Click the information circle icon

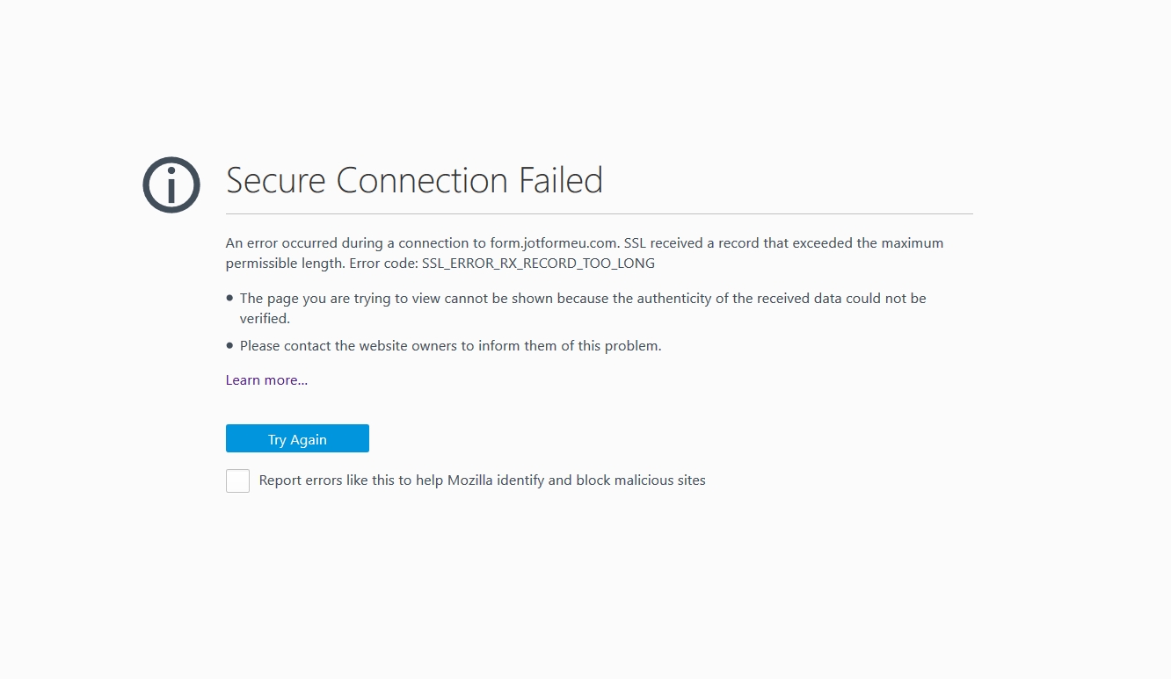(x=171, y=184)
